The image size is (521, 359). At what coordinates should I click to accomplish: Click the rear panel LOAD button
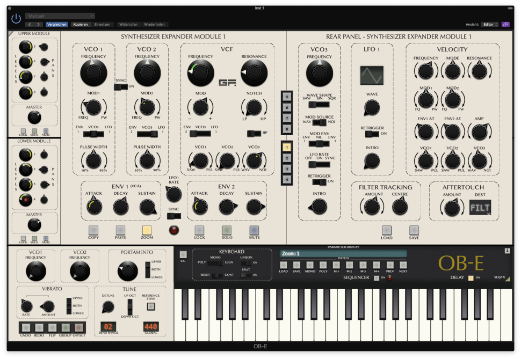[387, 230]
